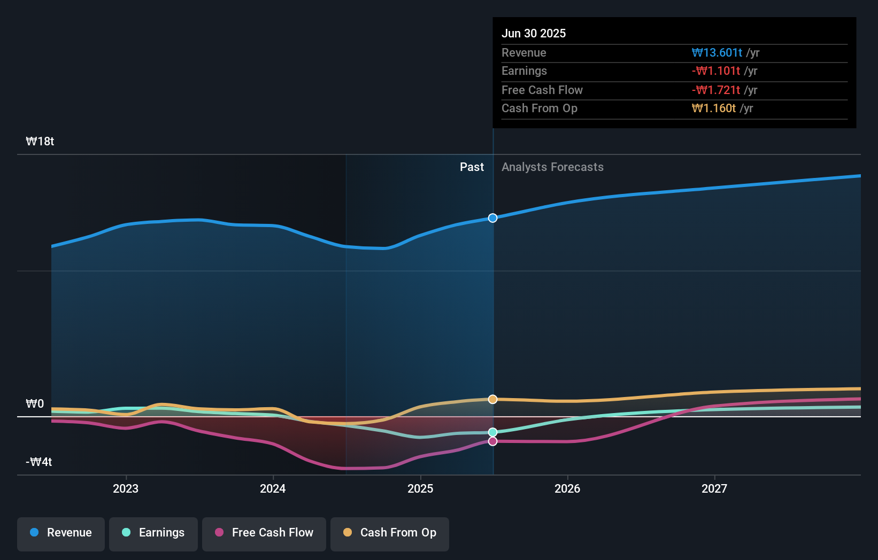This screenshot has height=560, width=878.
Task: Toggle the Revenue series visibility
Action: click(x=60, y=533)
